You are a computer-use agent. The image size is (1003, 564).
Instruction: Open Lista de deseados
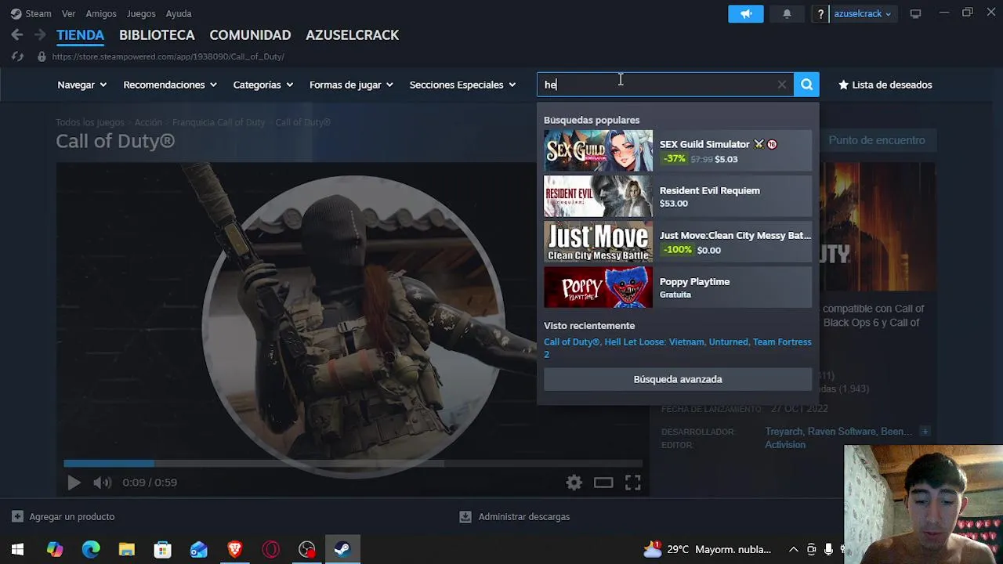pyautogui.click(x=885, y=85)
